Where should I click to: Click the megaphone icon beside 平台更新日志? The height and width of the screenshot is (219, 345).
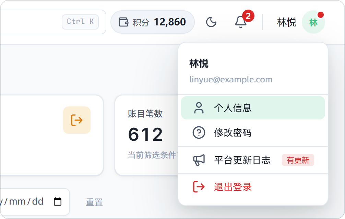[x=199, y=160]
